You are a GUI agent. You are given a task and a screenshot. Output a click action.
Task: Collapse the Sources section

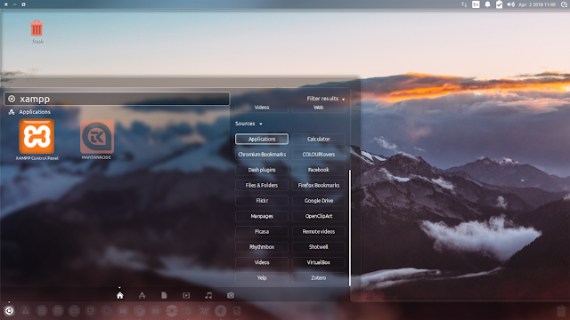pyautogui.click(x=248, y=124)
